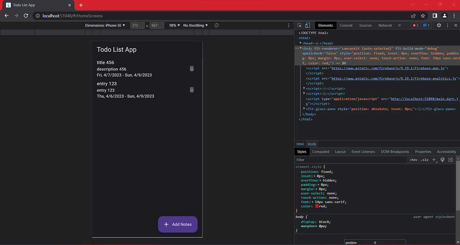This screenshot has height=245, width=460.
Task: Delete the 'entry 123' todo with trash icon
Action: click(192, 90)
